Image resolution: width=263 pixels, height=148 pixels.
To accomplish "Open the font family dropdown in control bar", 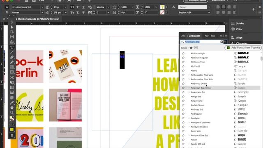I will click(42, 7).
